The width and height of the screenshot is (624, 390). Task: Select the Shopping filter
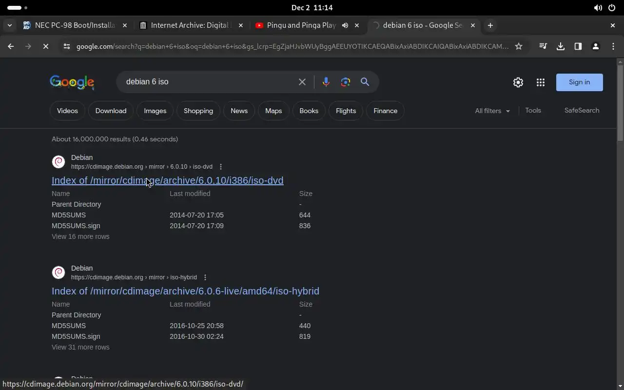198,111
